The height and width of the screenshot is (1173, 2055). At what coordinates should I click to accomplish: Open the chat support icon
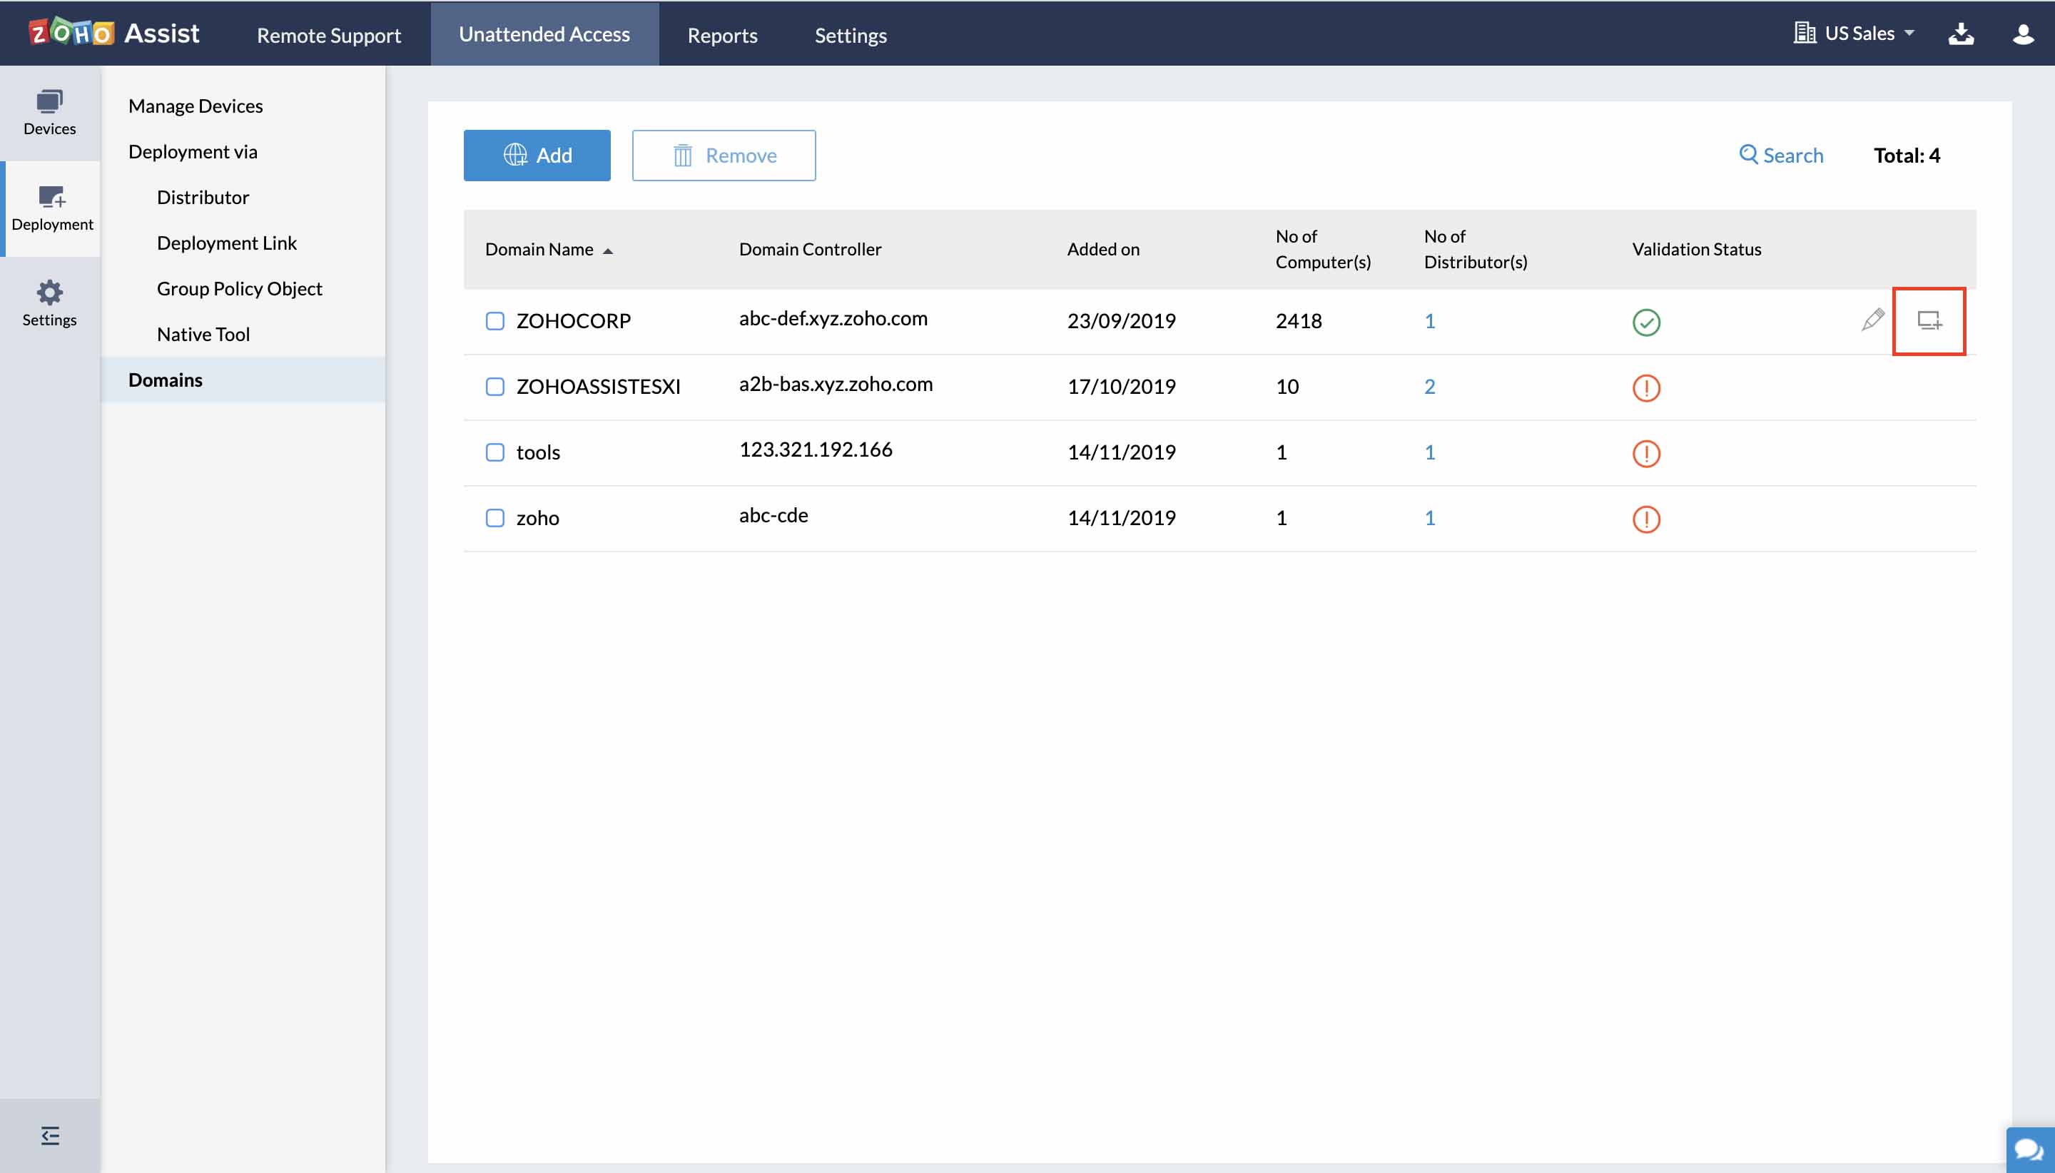(2029, 1149)
